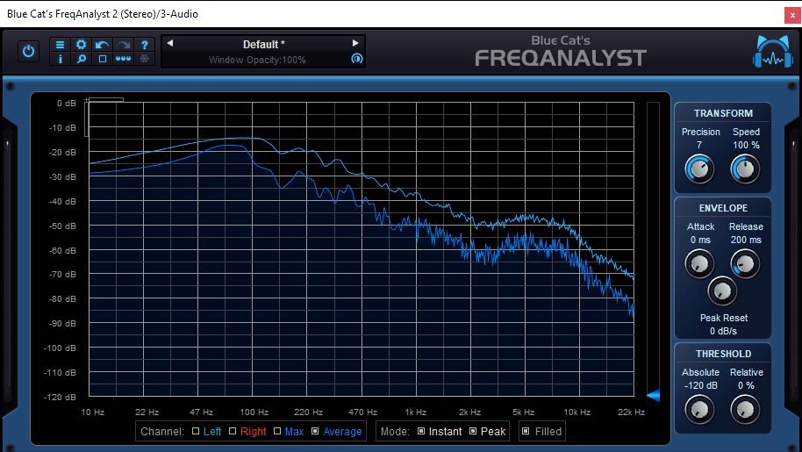The image size is (802, 452).
Task: Toggle the Instant mode checkbox
Action: (x=421, y=431)
